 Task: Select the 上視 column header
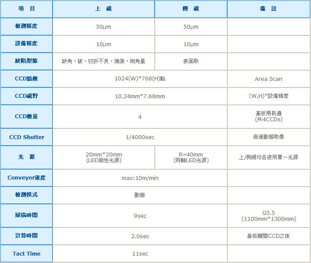[x=103, y=9]
